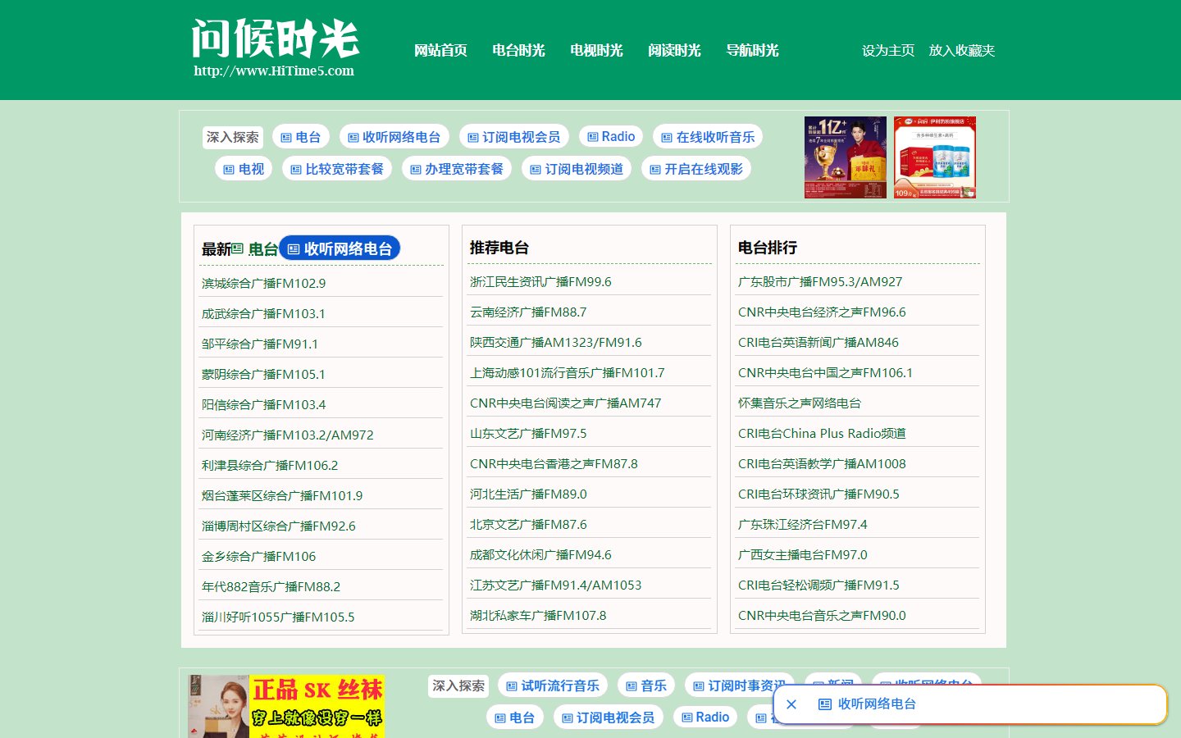This screenshot has width=1181, height=738.
Task: Click the 问候时光 site logo
Action: coord(275,48)
